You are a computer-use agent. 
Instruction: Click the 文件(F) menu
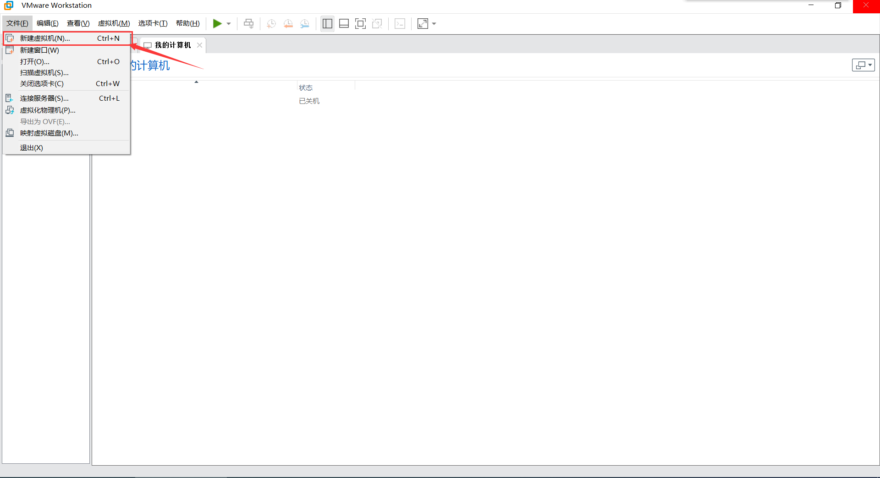point(17,23)
